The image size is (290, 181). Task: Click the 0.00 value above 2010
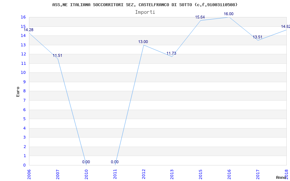[86, 162]
